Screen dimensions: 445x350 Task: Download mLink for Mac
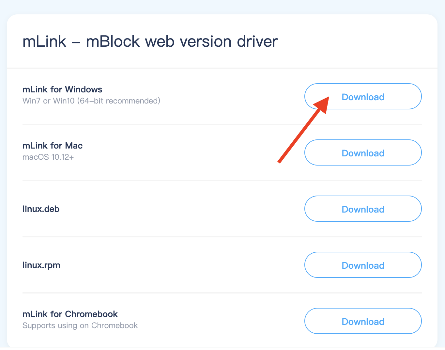tap(363, 153)
